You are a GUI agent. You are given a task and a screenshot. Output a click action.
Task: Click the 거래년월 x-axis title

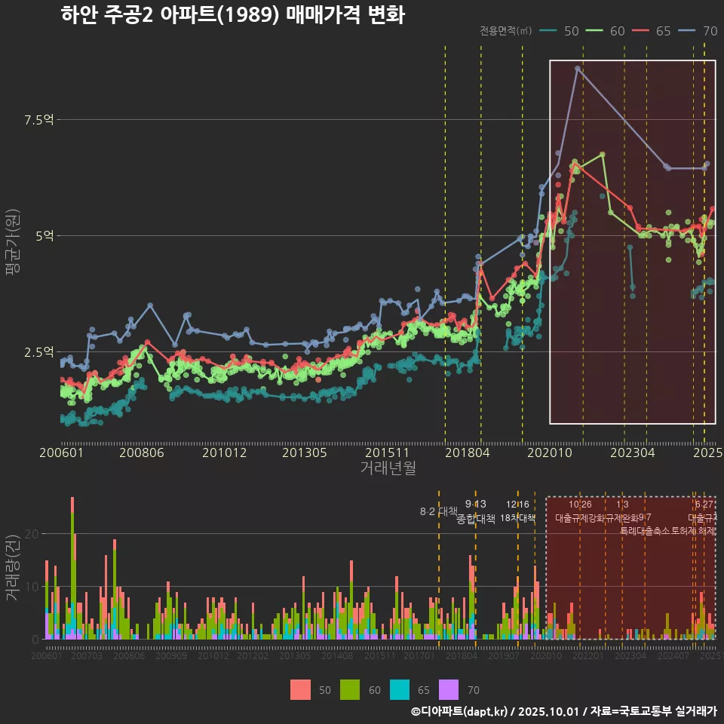[388, 468]
